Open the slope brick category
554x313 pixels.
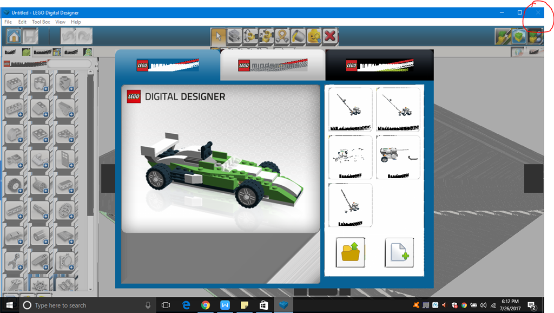40,109
